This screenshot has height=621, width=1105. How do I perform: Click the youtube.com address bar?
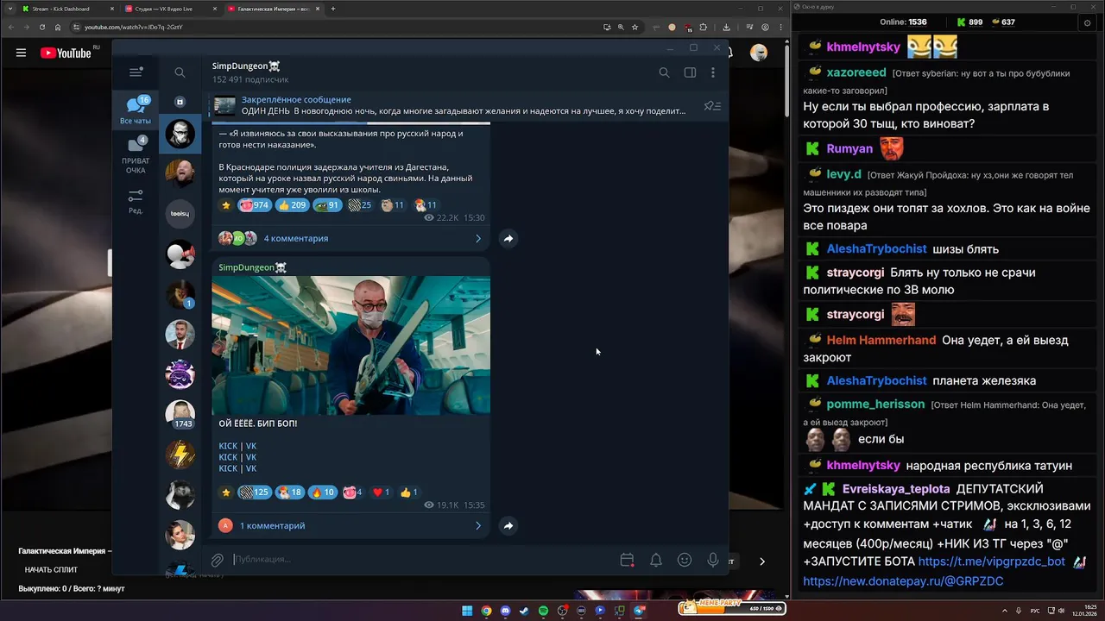(337, 27)
